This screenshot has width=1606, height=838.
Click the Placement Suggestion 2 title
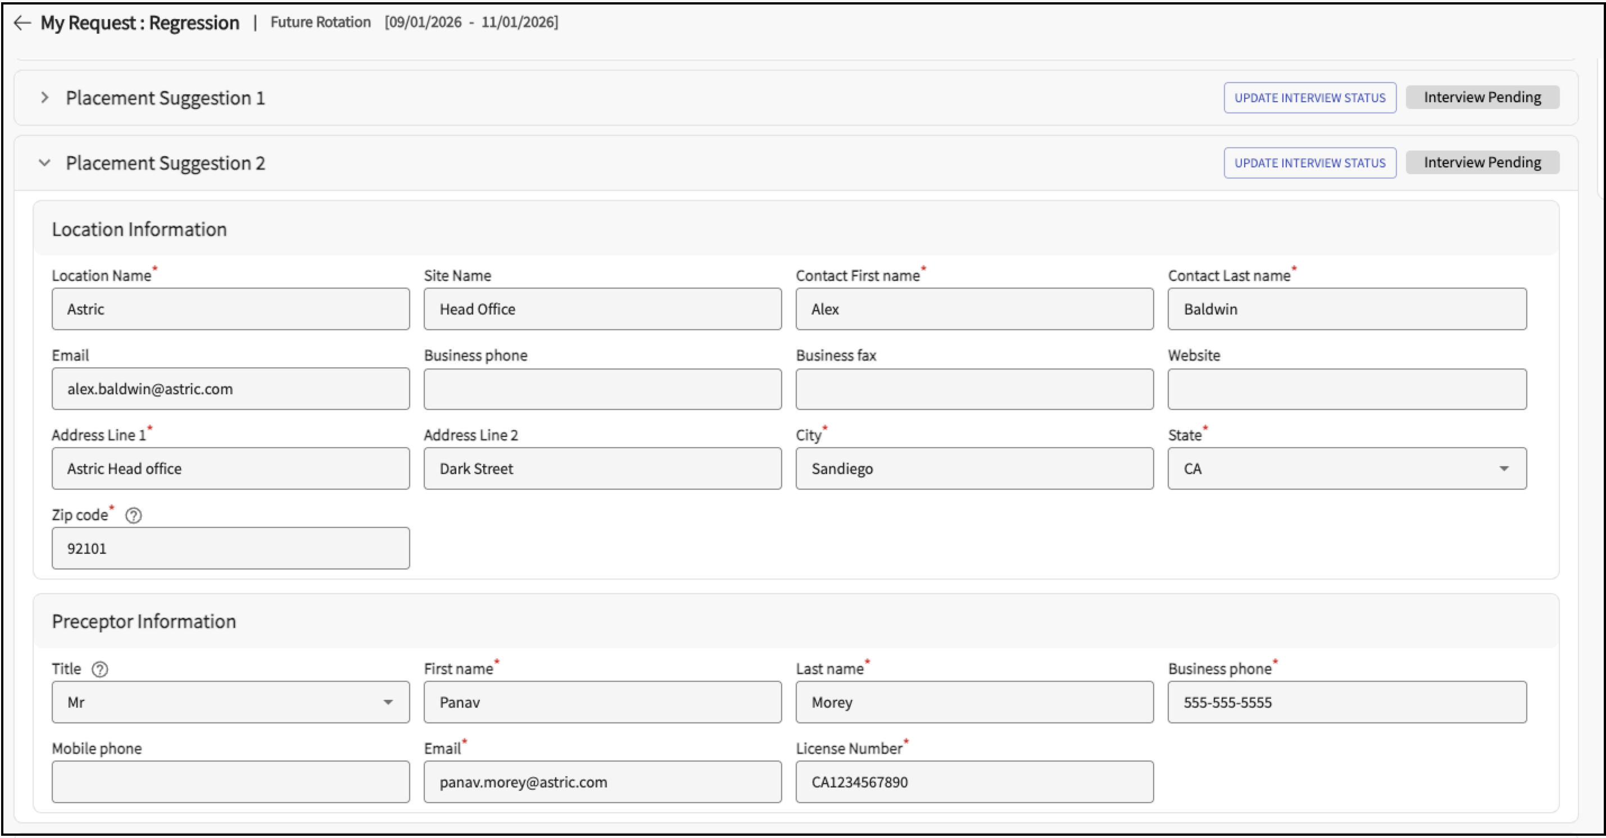165,163
